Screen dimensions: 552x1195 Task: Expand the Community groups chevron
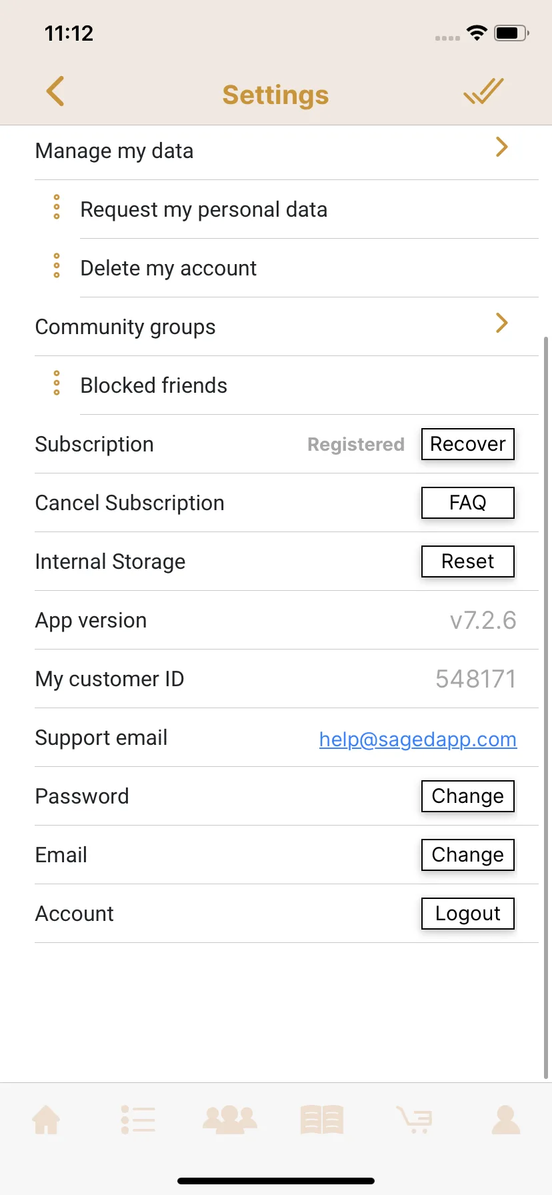(x=502, y=323)
